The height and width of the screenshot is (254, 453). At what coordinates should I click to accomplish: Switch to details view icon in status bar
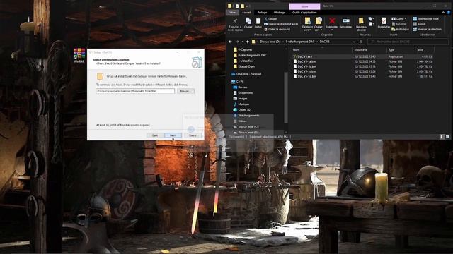442,137
